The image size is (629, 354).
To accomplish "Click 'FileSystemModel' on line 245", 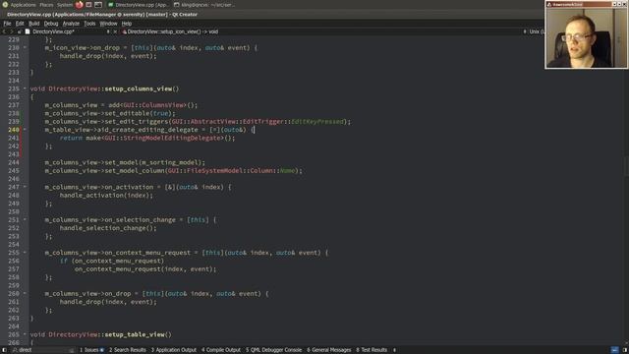I will click(214, 170).
